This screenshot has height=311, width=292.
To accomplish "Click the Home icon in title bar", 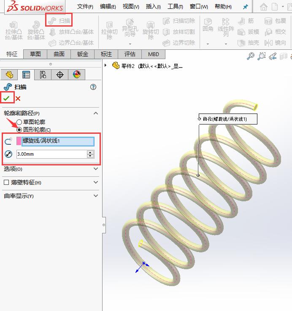I will point(264,7).
